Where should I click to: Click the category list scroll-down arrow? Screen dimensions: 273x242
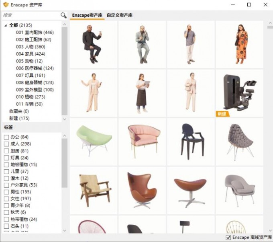65,119
